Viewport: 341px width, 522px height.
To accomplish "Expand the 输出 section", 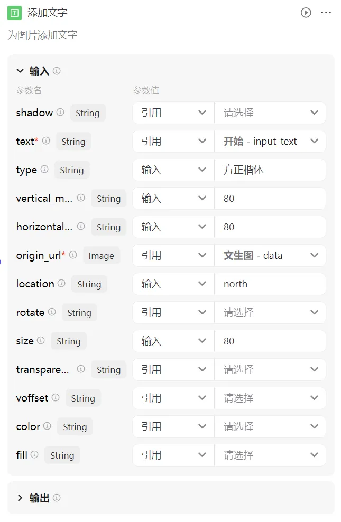I will (20, 498).
